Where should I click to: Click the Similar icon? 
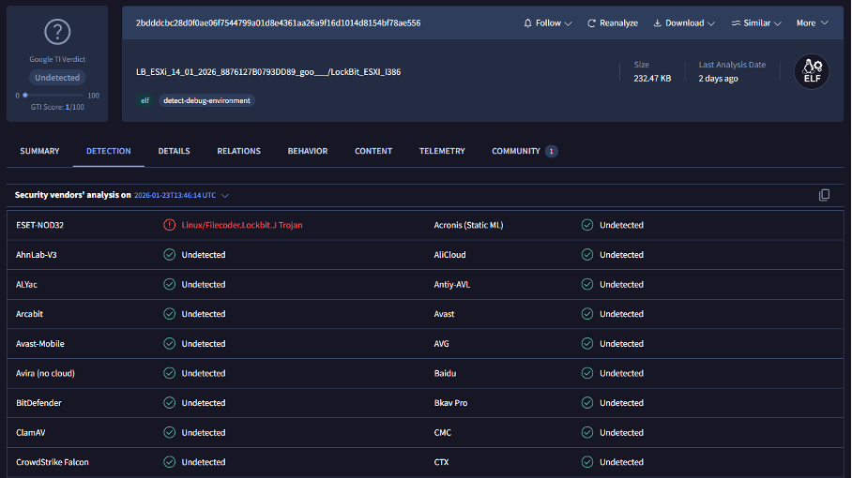[x=736, y=23]
